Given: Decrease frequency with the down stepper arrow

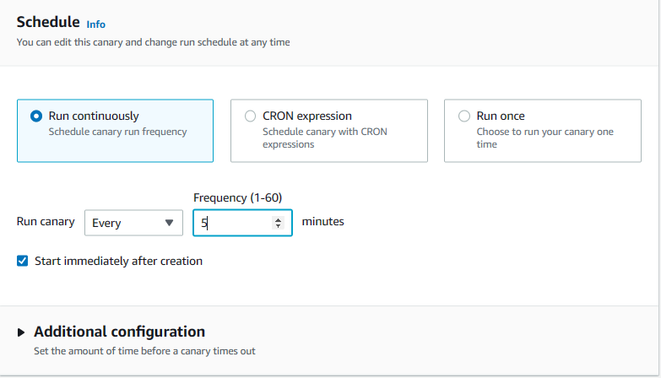Looking at the screenshot, I should (x=278, y=226).
